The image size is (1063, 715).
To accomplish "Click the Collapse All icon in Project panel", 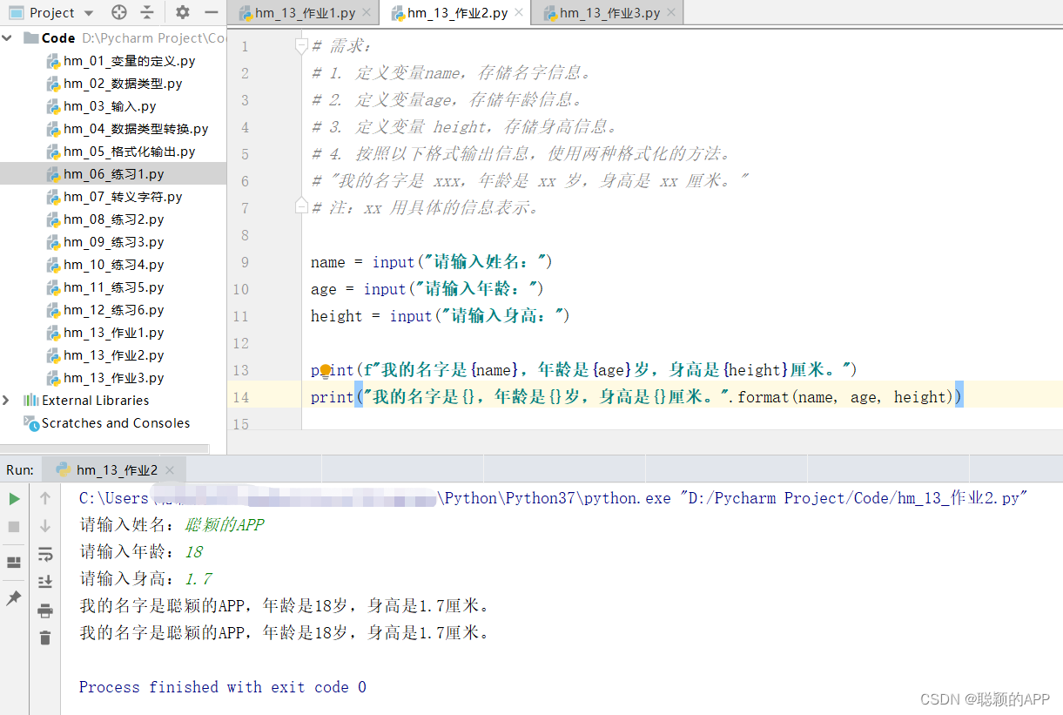I will (146, 12).
